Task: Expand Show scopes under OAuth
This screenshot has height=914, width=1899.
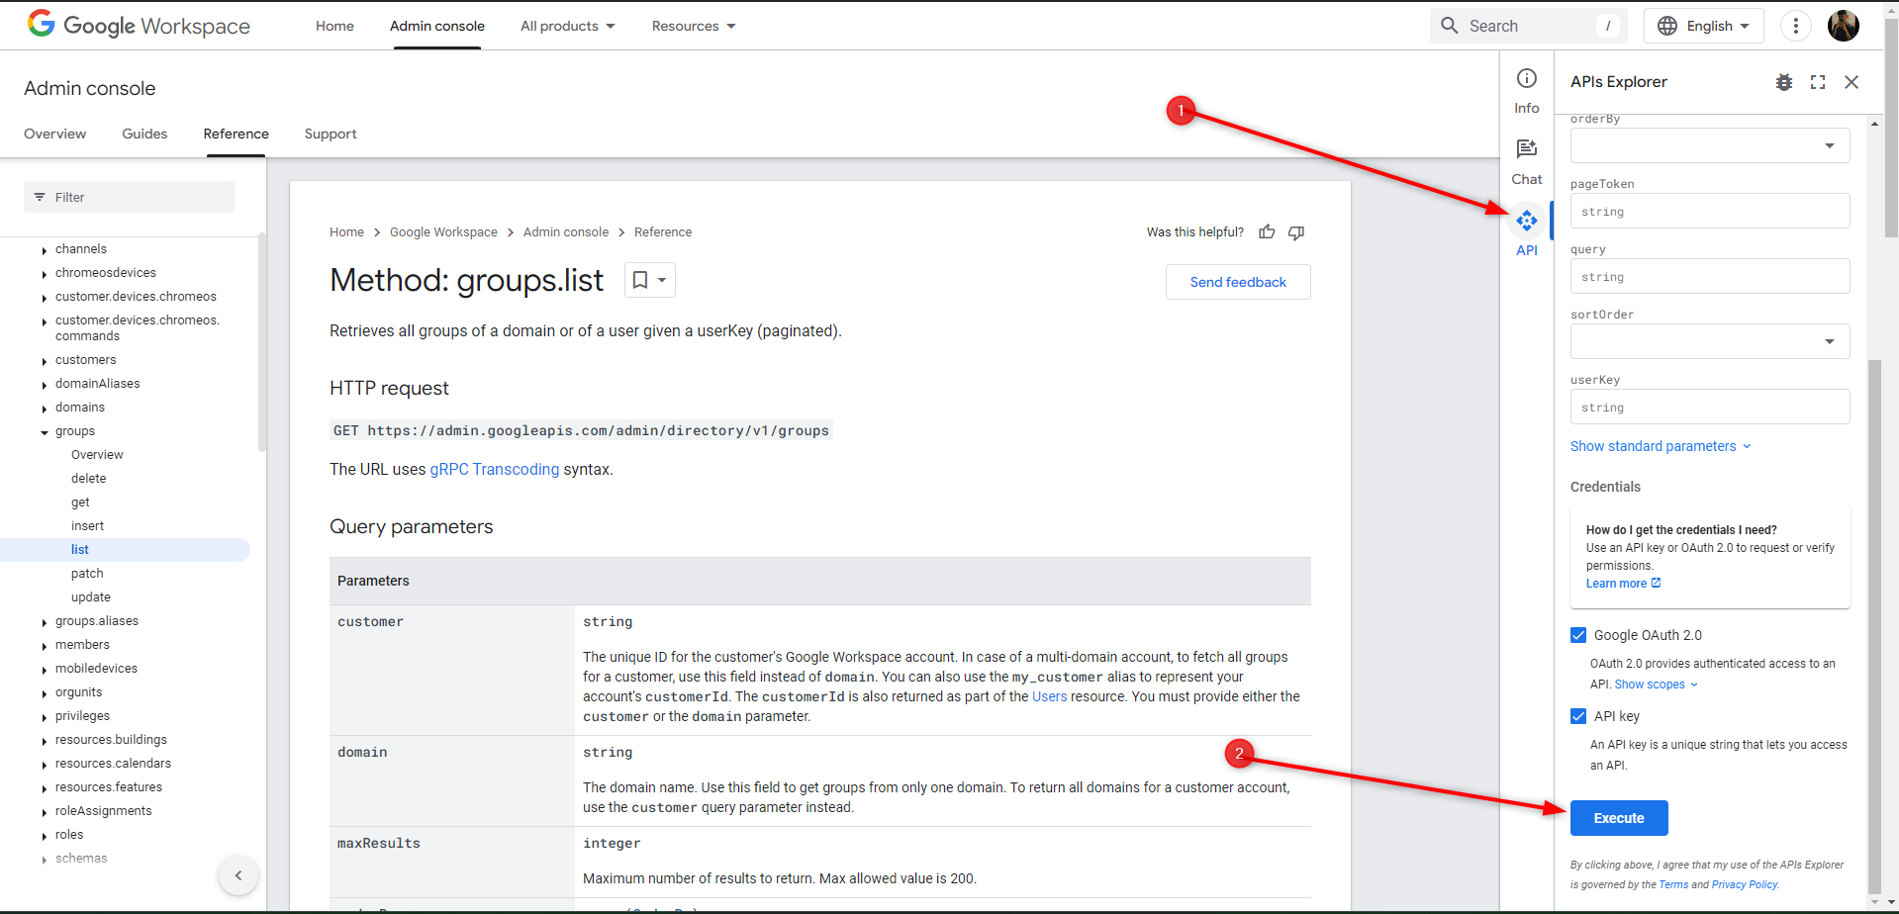Action: [x=1657, y=685]
